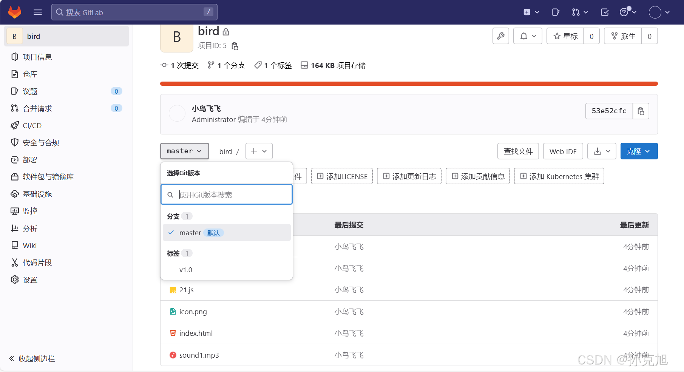Open file sound1.mp3
Image resolution: width=684 pixels, height=372 pixels.
[199, 355]
